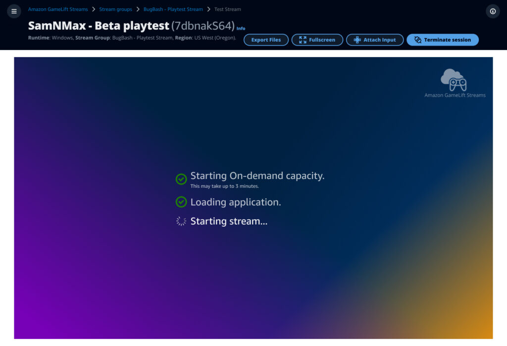Click 'This may take up to 3 minutes.' note
Screen dimensions: 507x346
pyautogui.click(x=224, y=186)
